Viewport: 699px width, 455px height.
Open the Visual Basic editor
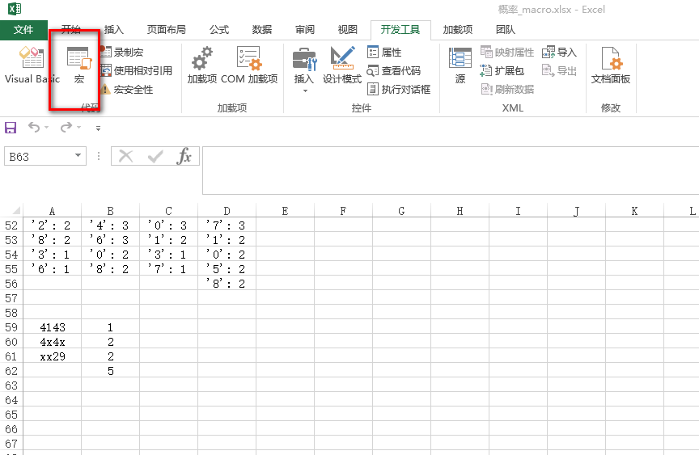[x=32, y=65]
